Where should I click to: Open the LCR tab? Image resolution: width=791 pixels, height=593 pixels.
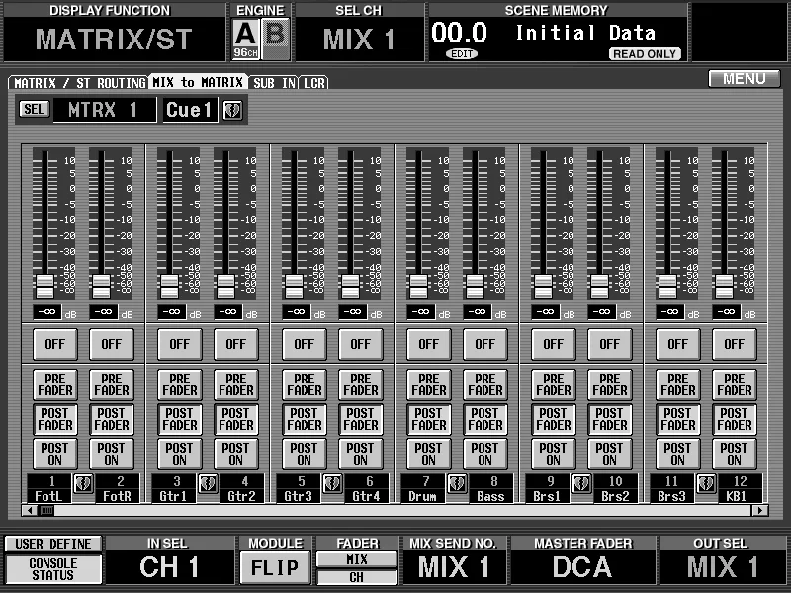click(x=314, y=83)
